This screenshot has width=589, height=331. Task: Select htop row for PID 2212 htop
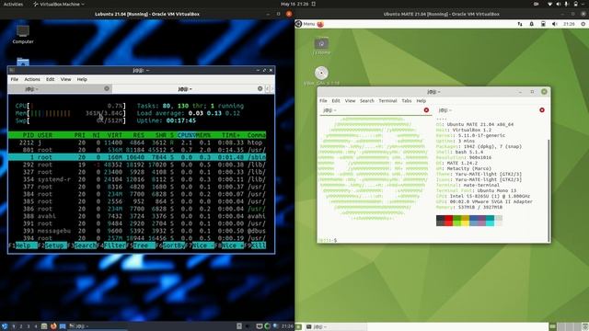(137, 143)
